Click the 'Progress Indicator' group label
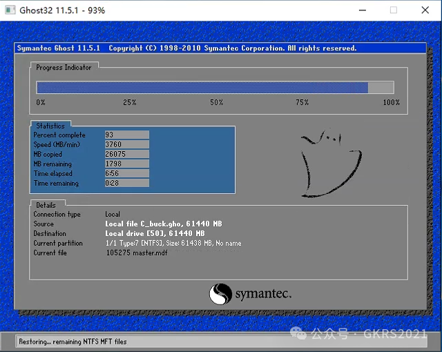Viewport: 442px width, 352px height. click(x=64, y=68)
